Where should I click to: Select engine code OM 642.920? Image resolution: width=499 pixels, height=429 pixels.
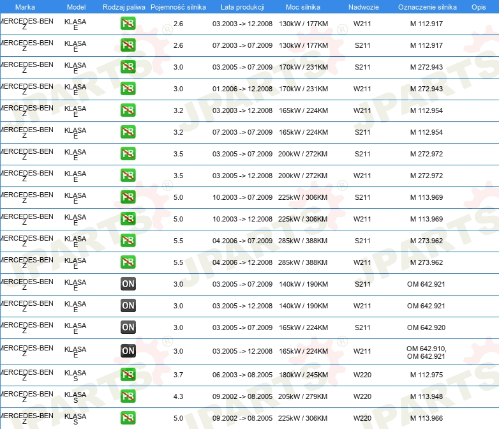pyautogui.click(x=426, y=327)
